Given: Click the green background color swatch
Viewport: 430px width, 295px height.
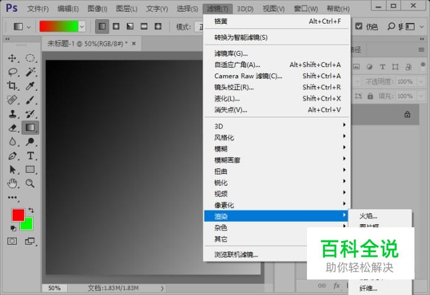Looking at the screenshot, I should pyautogui.click(x=29, y=225).
